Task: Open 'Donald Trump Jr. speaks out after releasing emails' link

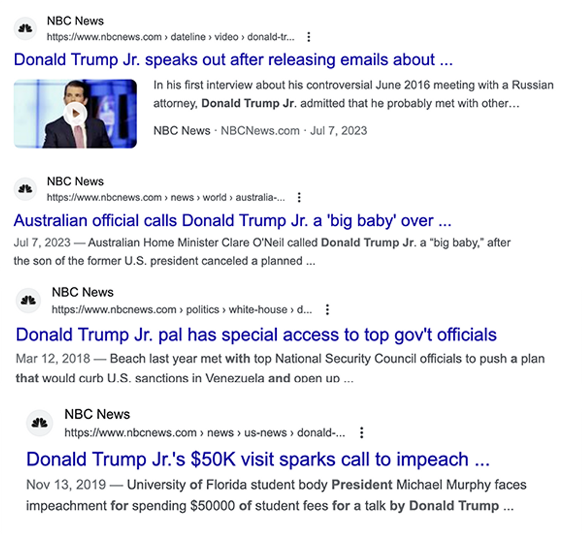Action: 233,60
